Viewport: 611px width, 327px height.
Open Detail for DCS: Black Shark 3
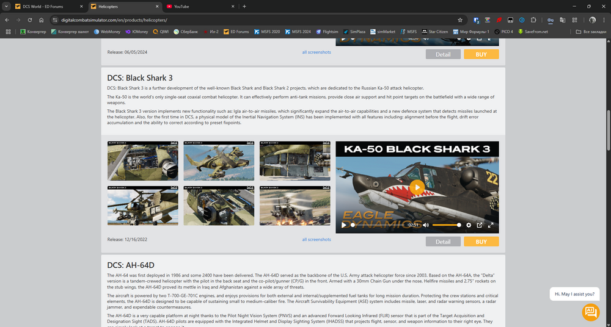[443, 242]
